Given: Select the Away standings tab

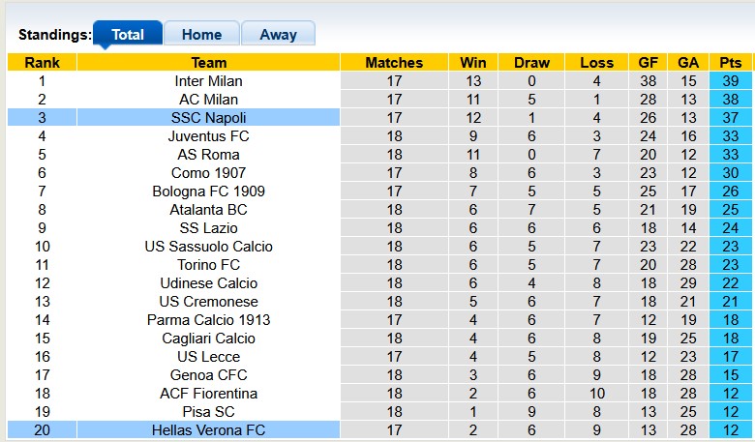Looking at the screenshot, I should [x=278, y=35].
